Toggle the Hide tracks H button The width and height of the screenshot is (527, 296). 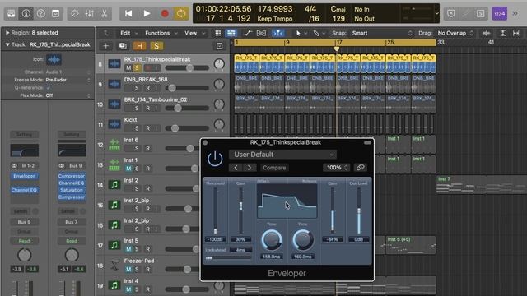139,46
